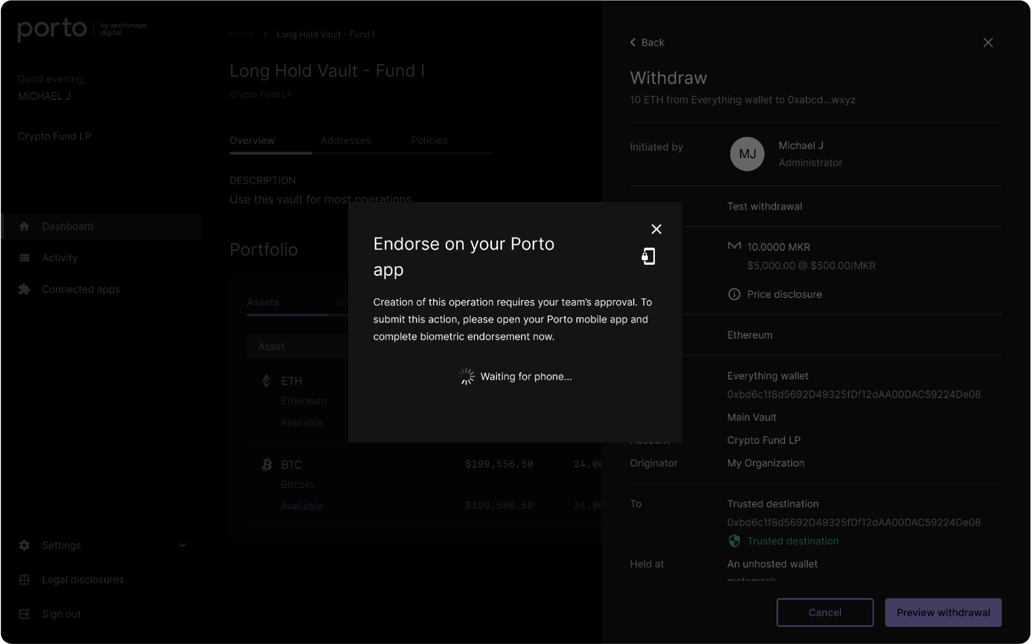Click the Porto logo
This screenshot has height=644, width=1033.
tap(52, 29)
